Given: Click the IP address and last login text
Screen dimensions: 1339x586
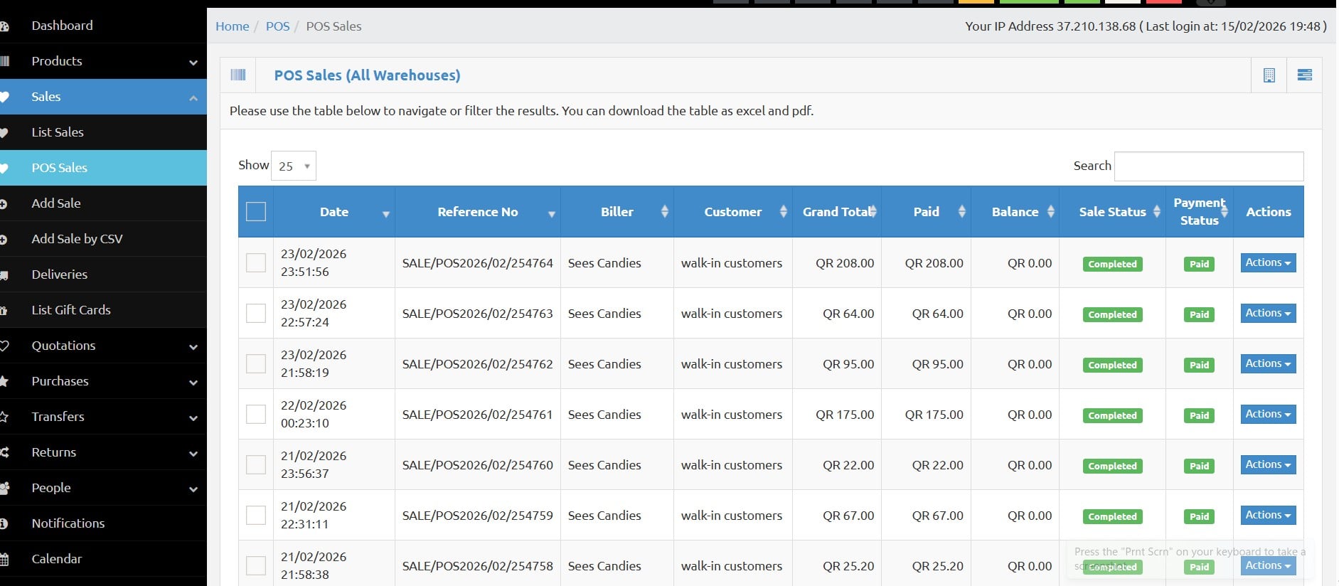Looking at the screenshot, I should click(x=1146, y=26).
